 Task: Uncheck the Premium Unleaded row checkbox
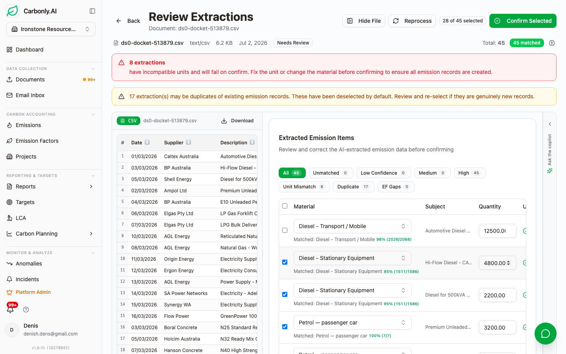tap(285, 327)
